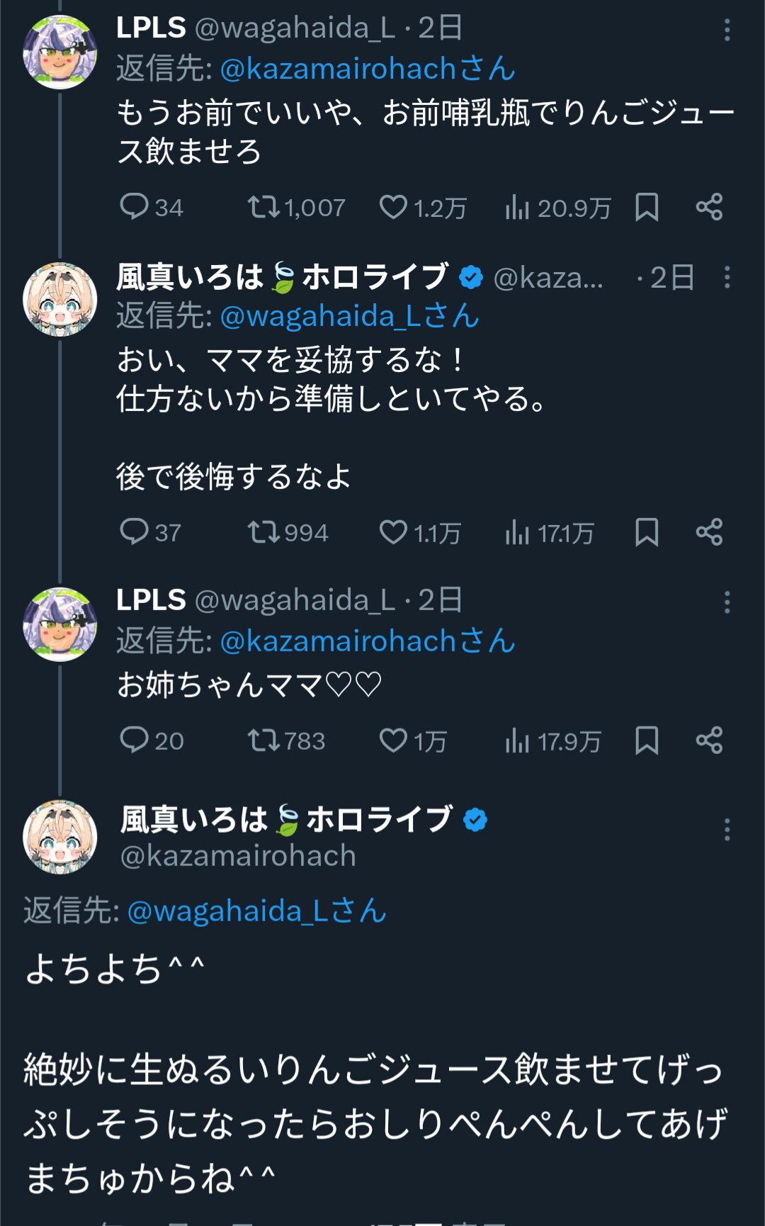
Task: Retweet the tweet with 783 retweets
Action: click(x=262, y=741)
